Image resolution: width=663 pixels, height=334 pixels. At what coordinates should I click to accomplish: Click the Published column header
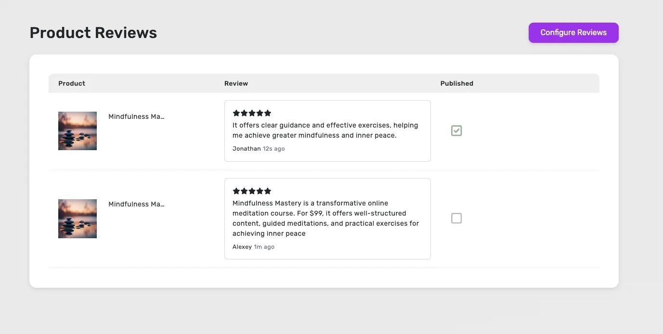pos(456,83)
